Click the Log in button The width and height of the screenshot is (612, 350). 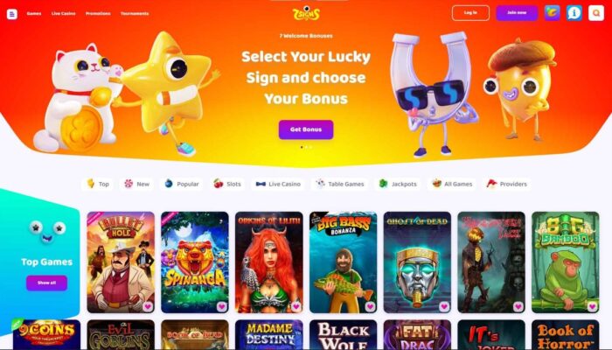[470, 13]
